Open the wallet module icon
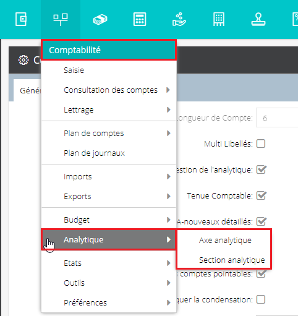 21,19
